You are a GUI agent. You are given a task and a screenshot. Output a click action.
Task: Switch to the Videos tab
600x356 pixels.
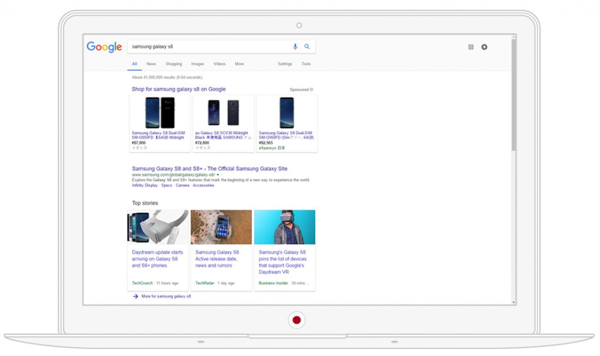219,64
